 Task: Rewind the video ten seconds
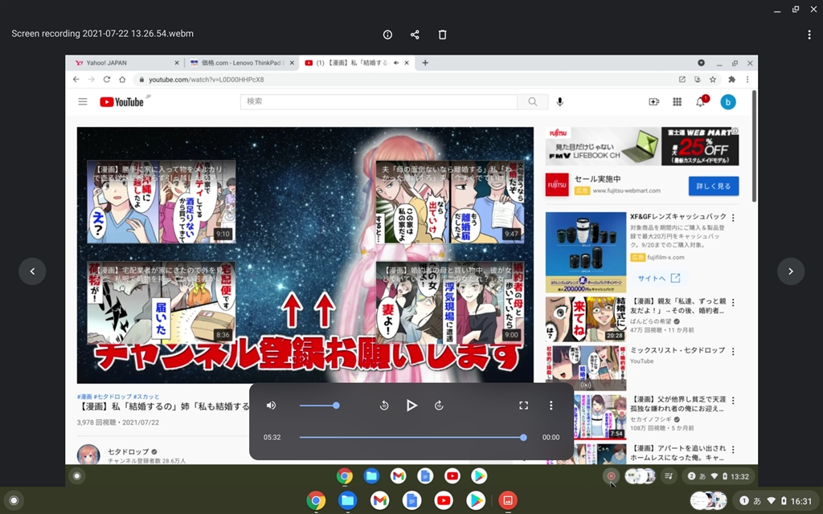click(383, 406)
